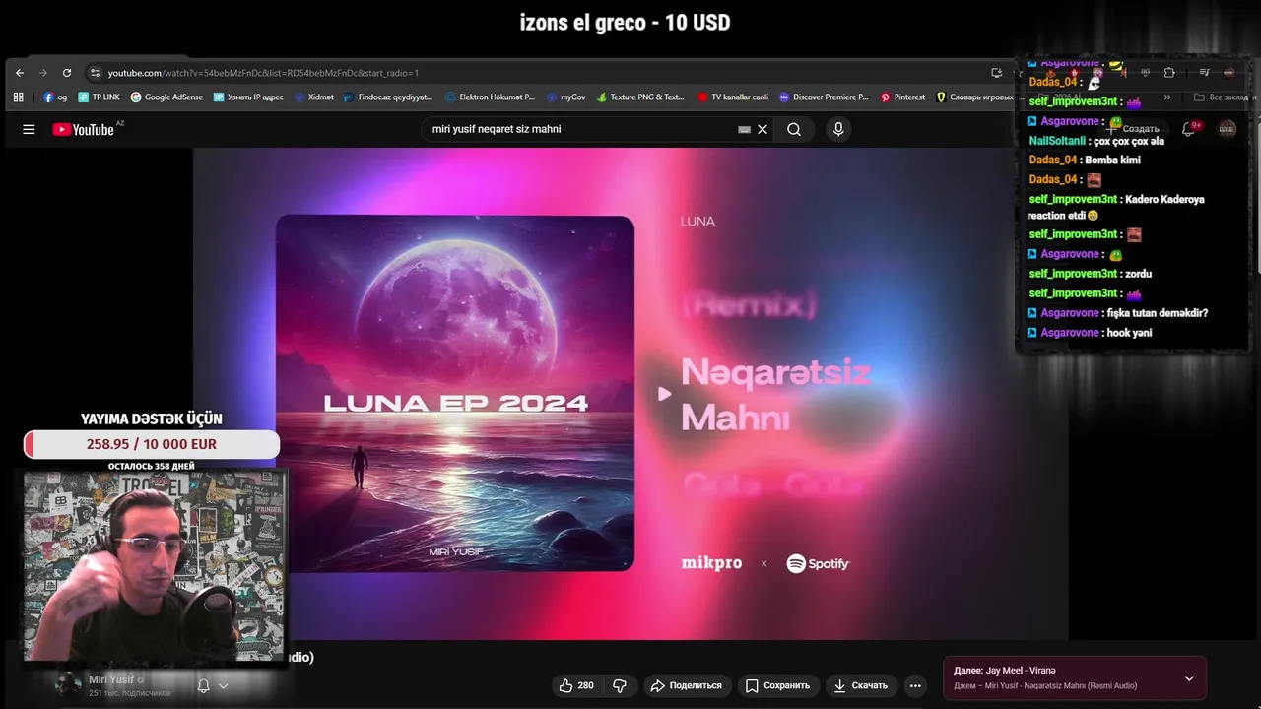Image resolution: width=1261 pixels, height=709 pixels.
Task: Open the YouTube hamburger guide menu
Action: (x=29, y=129)
